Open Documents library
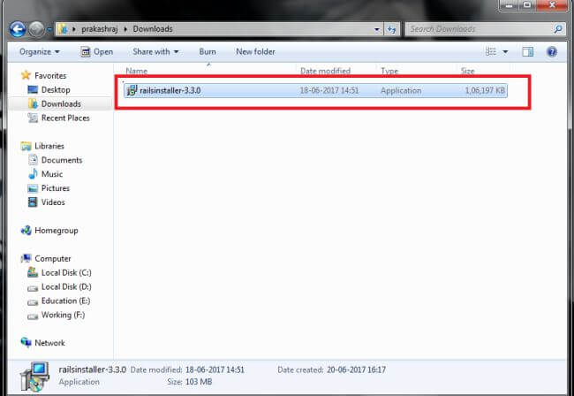Screen dimensions: 574x396 (x=62, y=160)
